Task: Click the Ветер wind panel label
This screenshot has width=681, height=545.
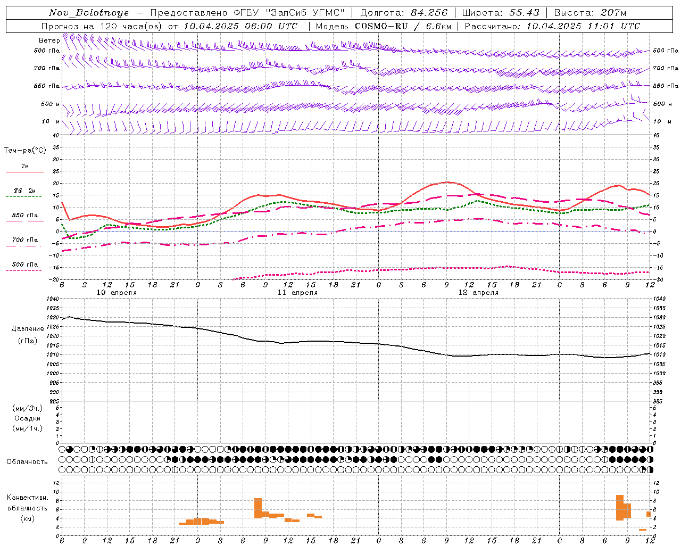Action: click(49, 40)
